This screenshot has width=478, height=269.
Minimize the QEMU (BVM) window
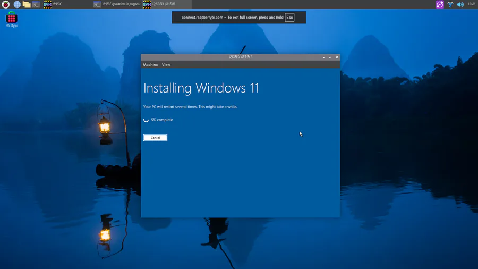[x=324, y=57]
